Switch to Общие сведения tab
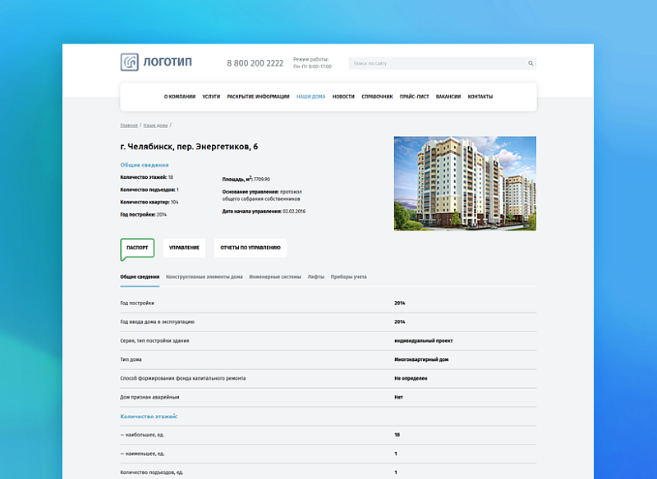 coord(140,277)
